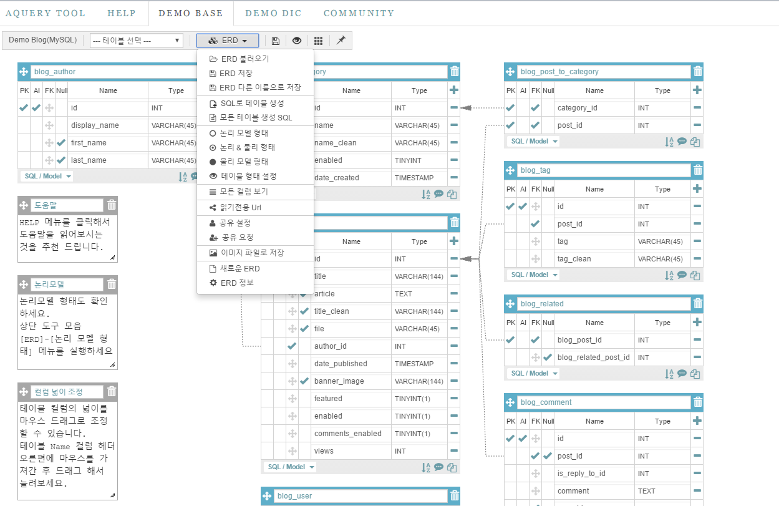
Task: Open the 테이블 선택 dropdown
Action: click(x=136, y=41)
